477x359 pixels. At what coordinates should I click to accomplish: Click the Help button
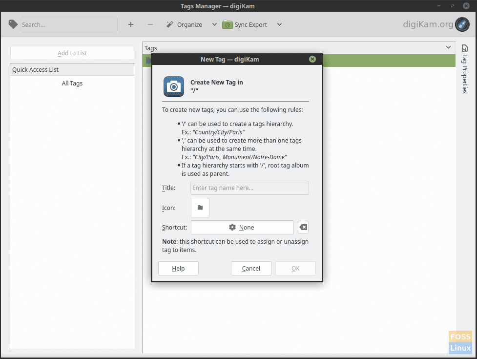(178, 268)
